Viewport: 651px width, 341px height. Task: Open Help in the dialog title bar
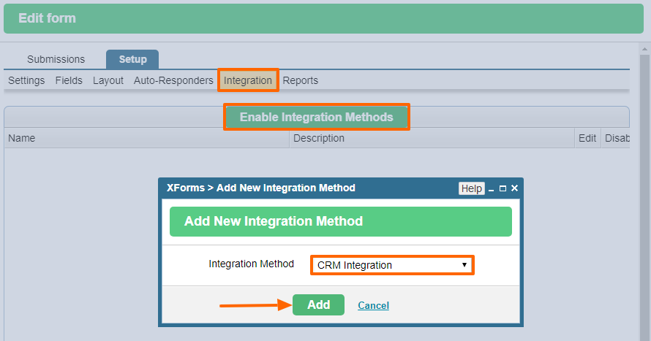472,188
